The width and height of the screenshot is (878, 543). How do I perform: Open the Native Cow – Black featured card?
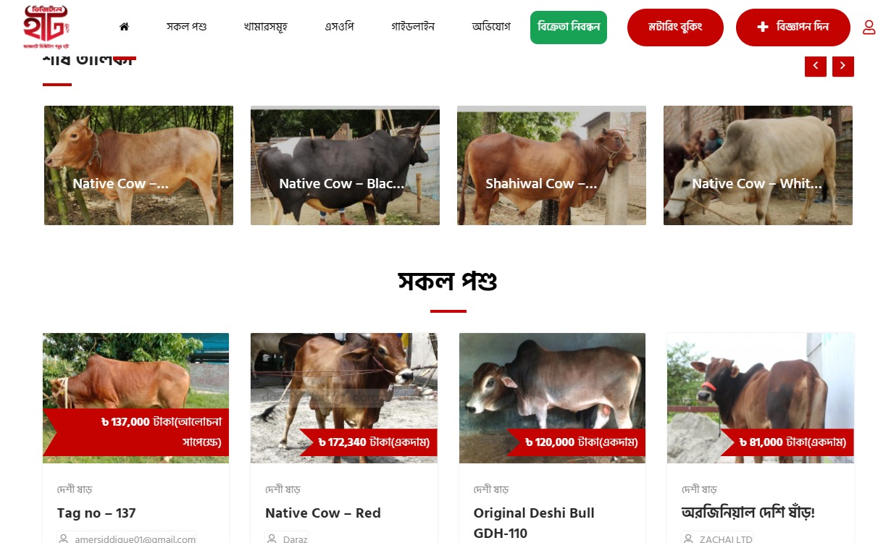coord(345,165)
